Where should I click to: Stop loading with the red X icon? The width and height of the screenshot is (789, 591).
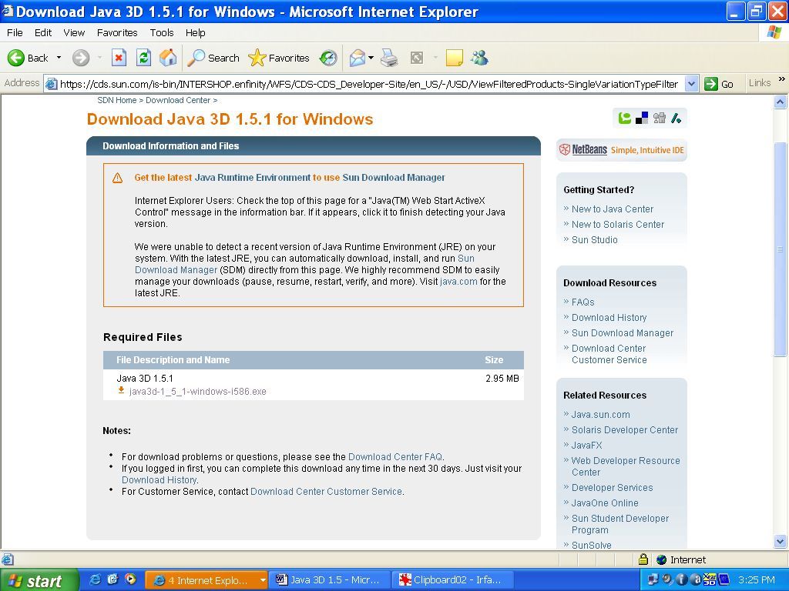tap(119, 58)
